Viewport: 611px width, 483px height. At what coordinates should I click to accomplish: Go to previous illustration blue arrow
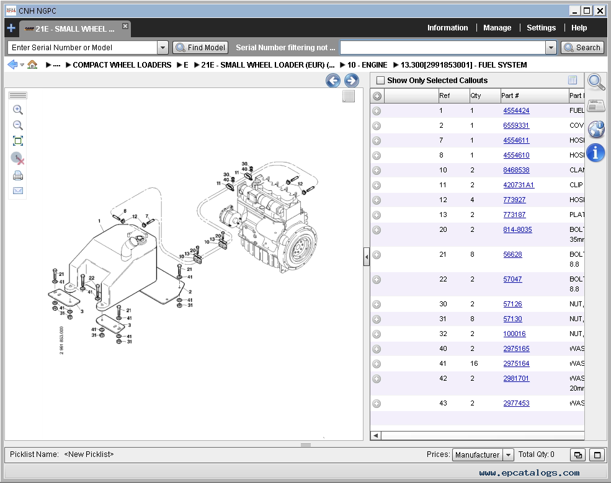click(x=333, y=81)
